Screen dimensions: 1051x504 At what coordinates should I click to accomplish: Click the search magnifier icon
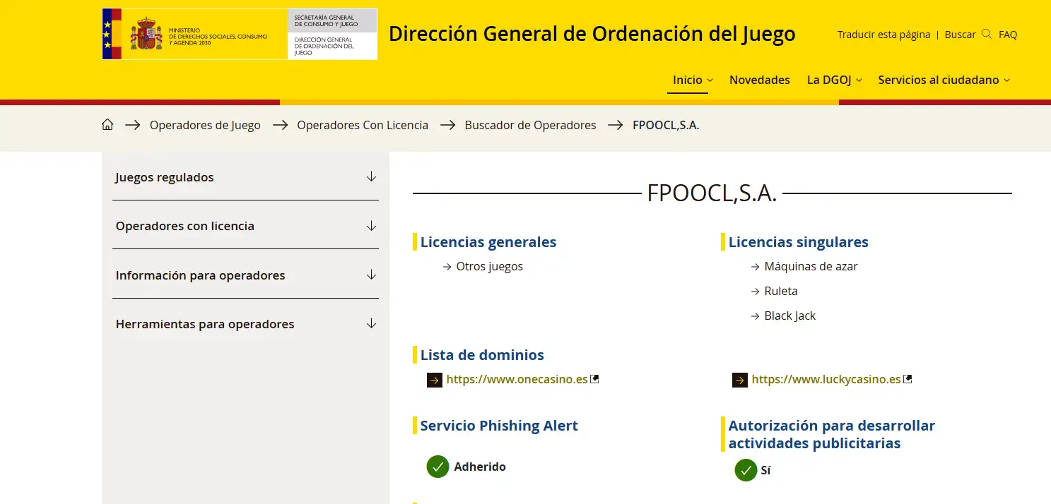pos(987,34)
